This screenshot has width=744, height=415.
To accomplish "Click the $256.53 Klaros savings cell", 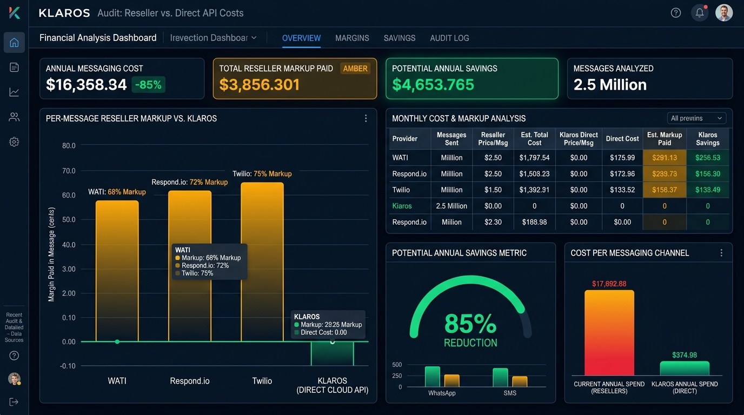I will coord(708,158).
